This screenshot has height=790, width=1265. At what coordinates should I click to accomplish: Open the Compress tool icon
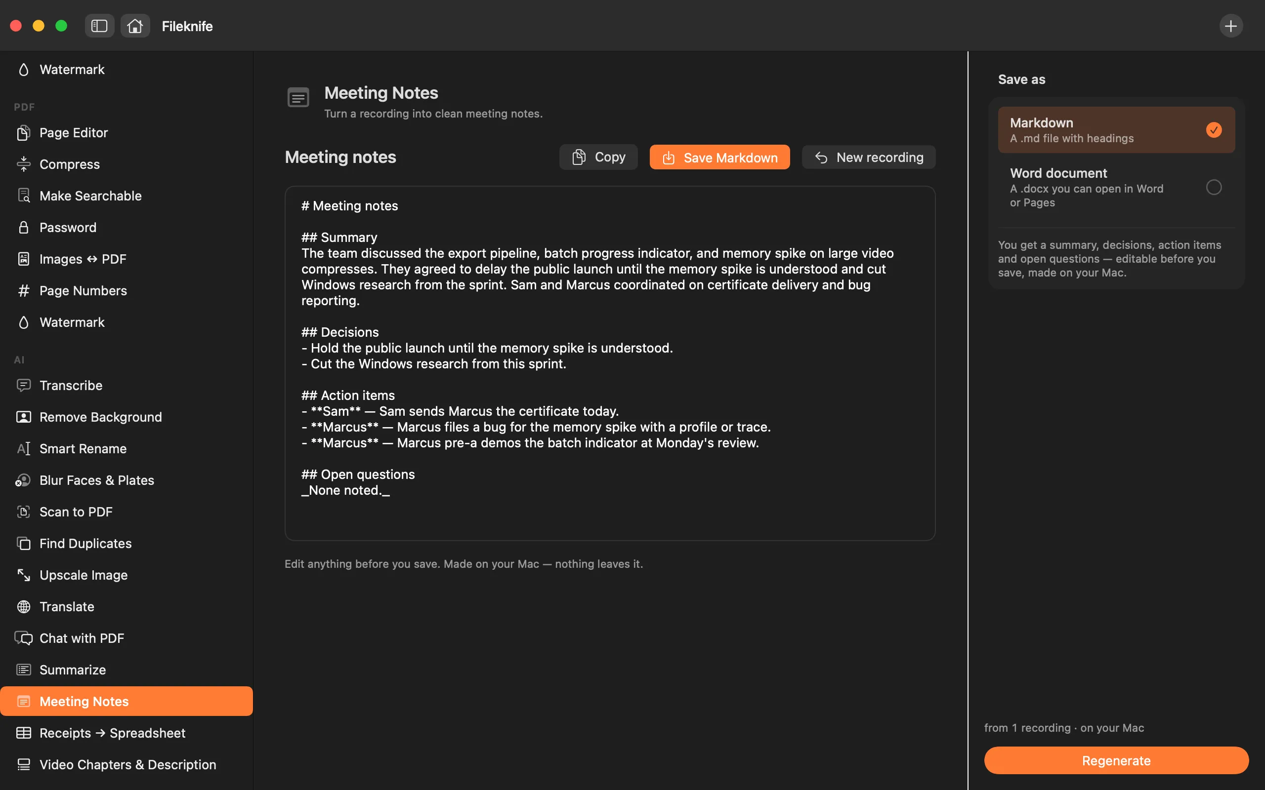pos(24,164)
